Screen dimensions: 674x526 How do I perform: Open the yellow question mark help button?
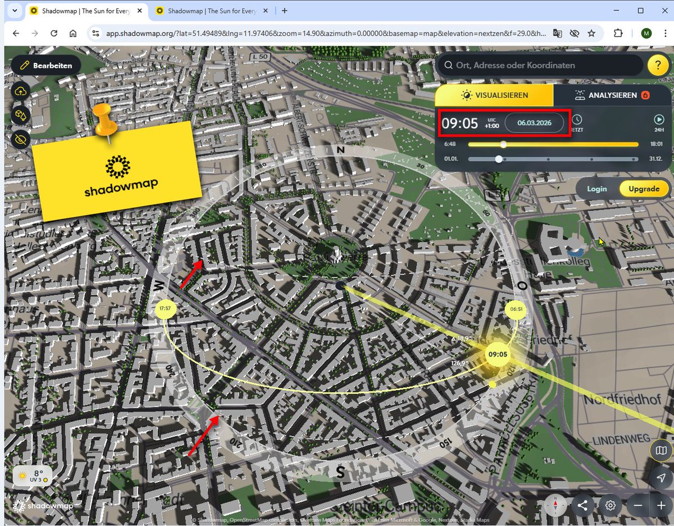[x=658, y=66]
